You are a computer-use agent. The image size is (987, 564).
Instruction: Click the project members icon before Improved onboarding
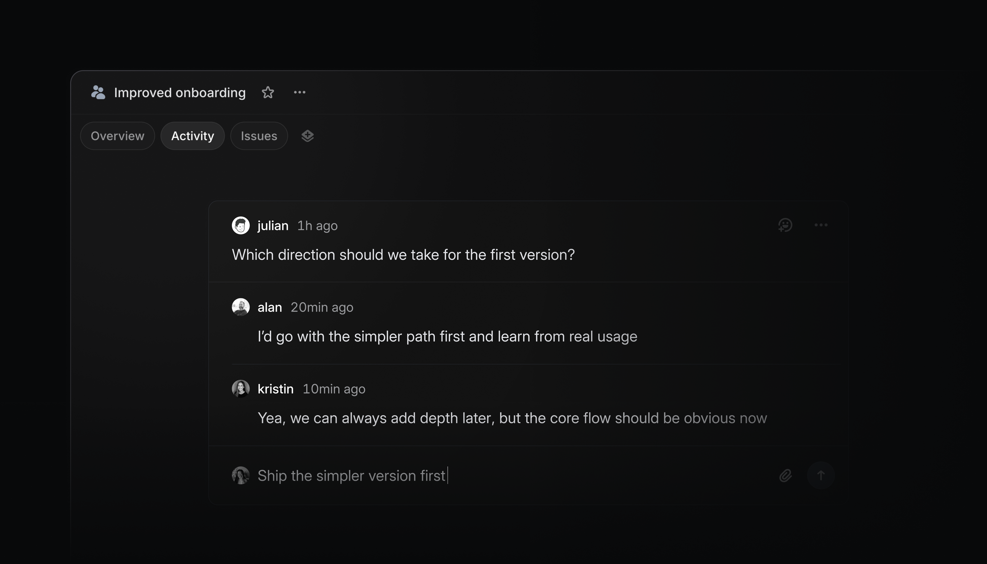tap(98, 92)
